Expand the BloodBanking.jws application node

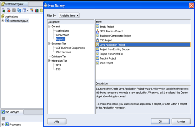coord(2,21)
